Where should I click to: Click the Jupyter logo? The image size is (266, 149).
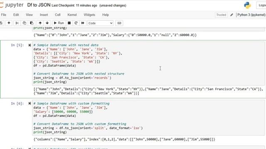(11, 5)
